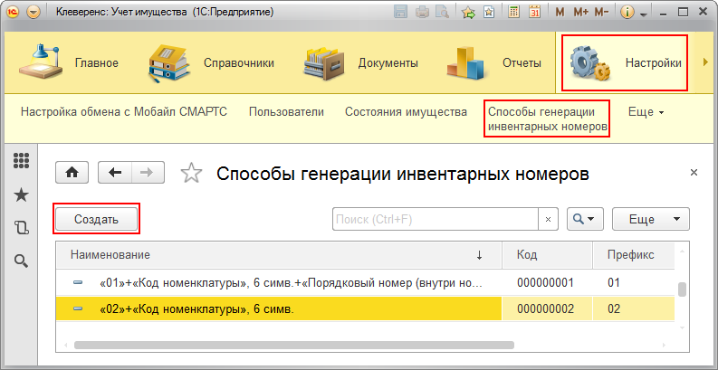Go to the Home page button
The height and width of the screenshot is (370, 718).
click(x=72, y=173)
